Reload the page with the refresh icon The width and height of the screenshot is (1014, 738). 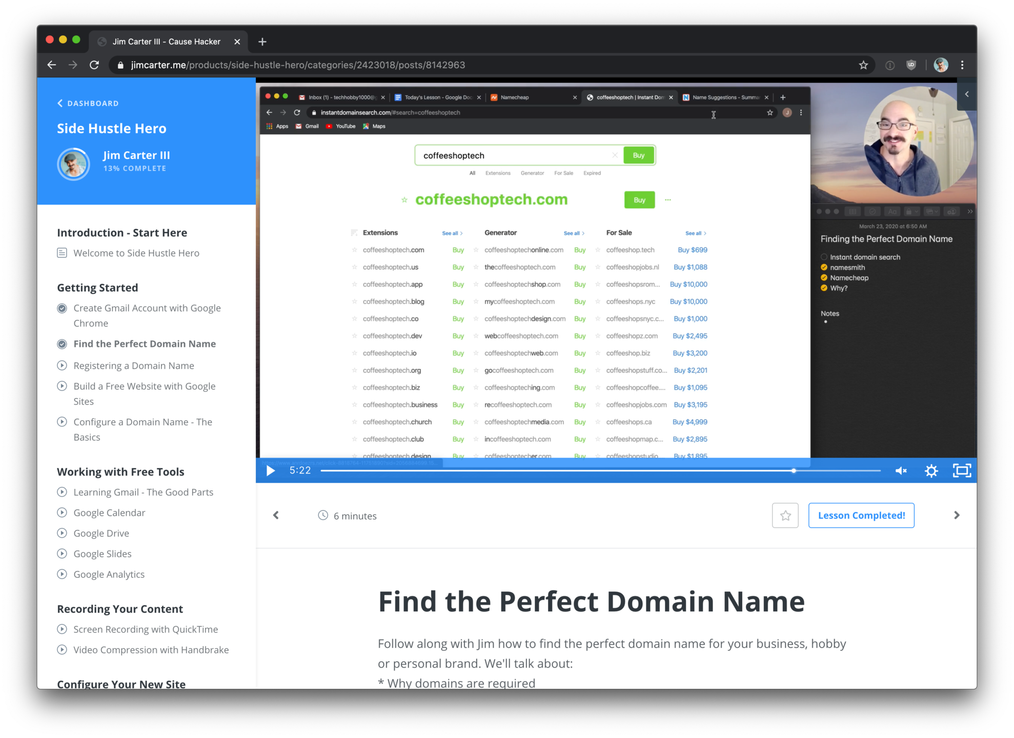click(x=94, y=65)
